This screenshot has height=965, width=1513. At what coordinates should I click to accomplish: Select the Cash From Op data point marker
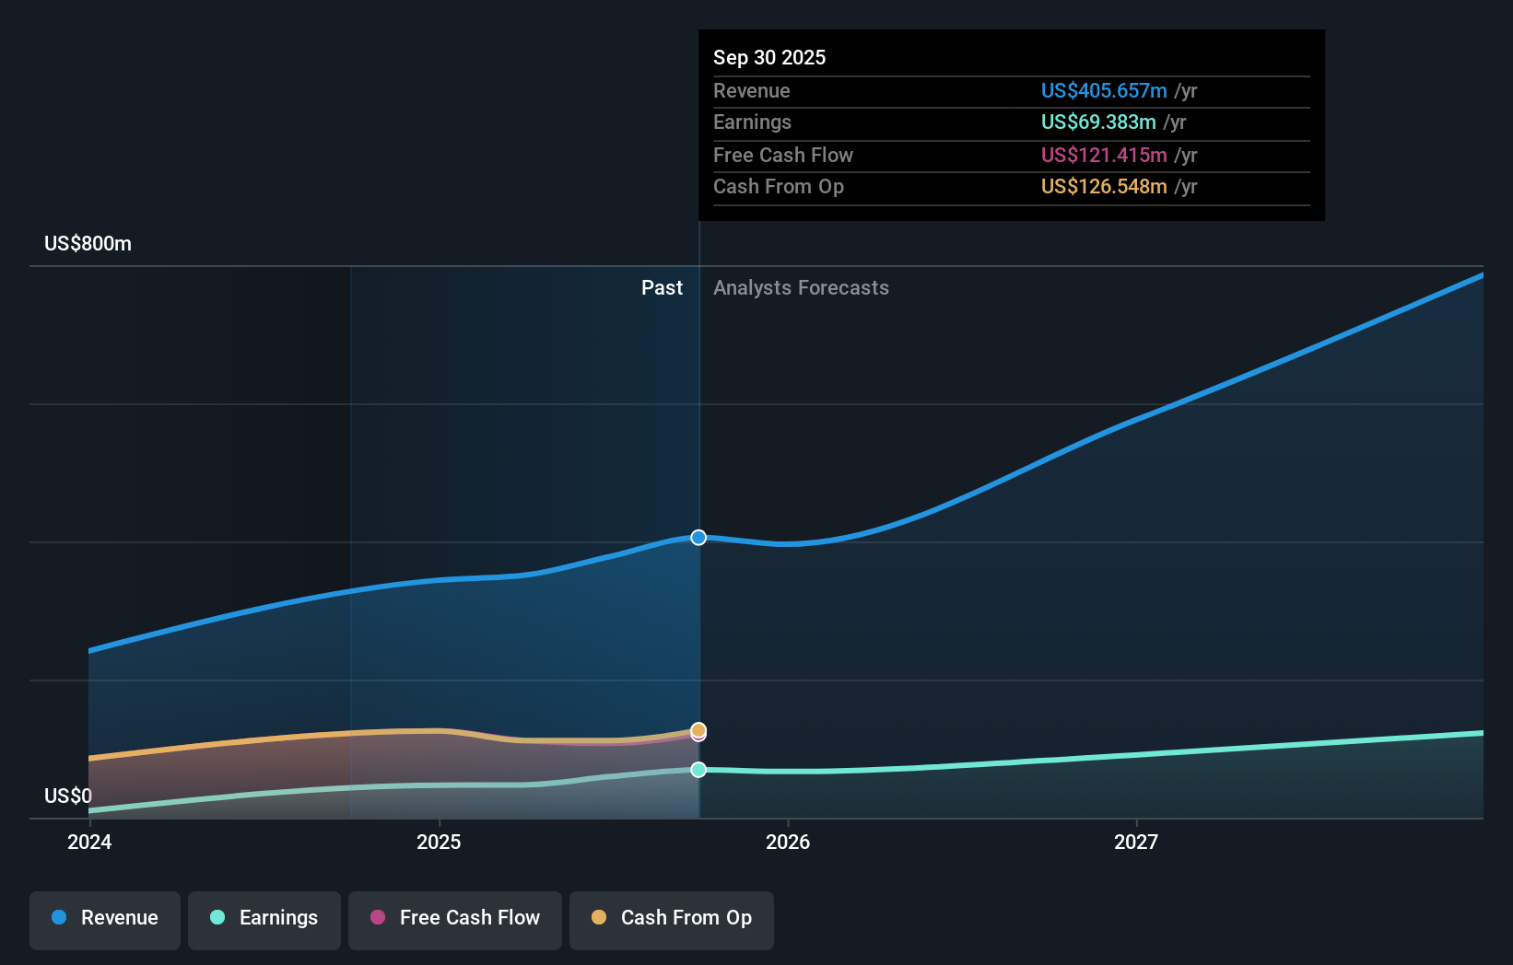698,731
